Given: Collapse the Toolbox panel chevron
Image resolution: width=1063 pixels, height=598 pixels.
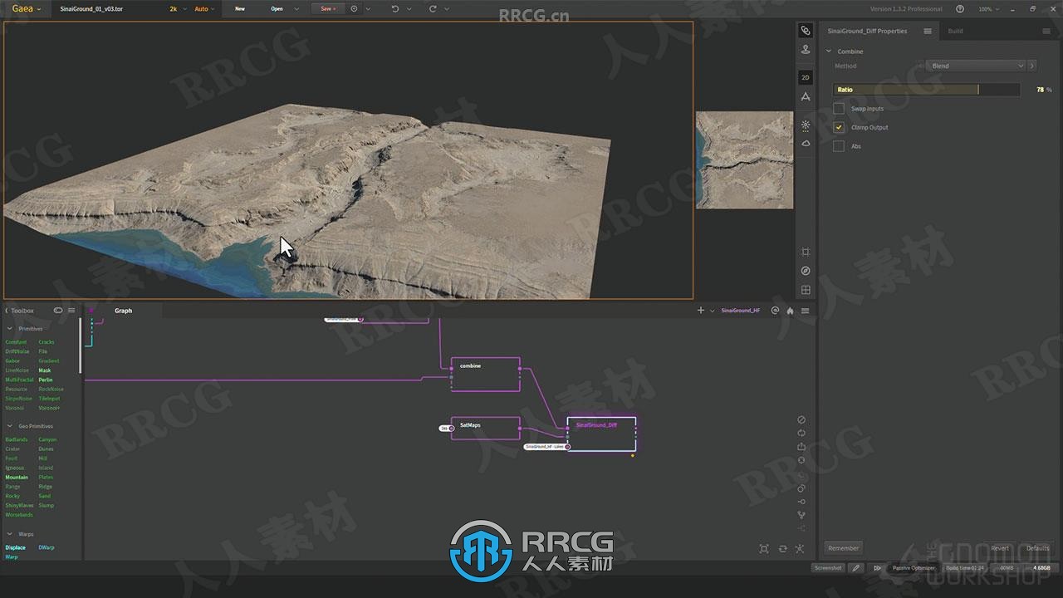Looking at the screenshot, I should pos(7,311).
